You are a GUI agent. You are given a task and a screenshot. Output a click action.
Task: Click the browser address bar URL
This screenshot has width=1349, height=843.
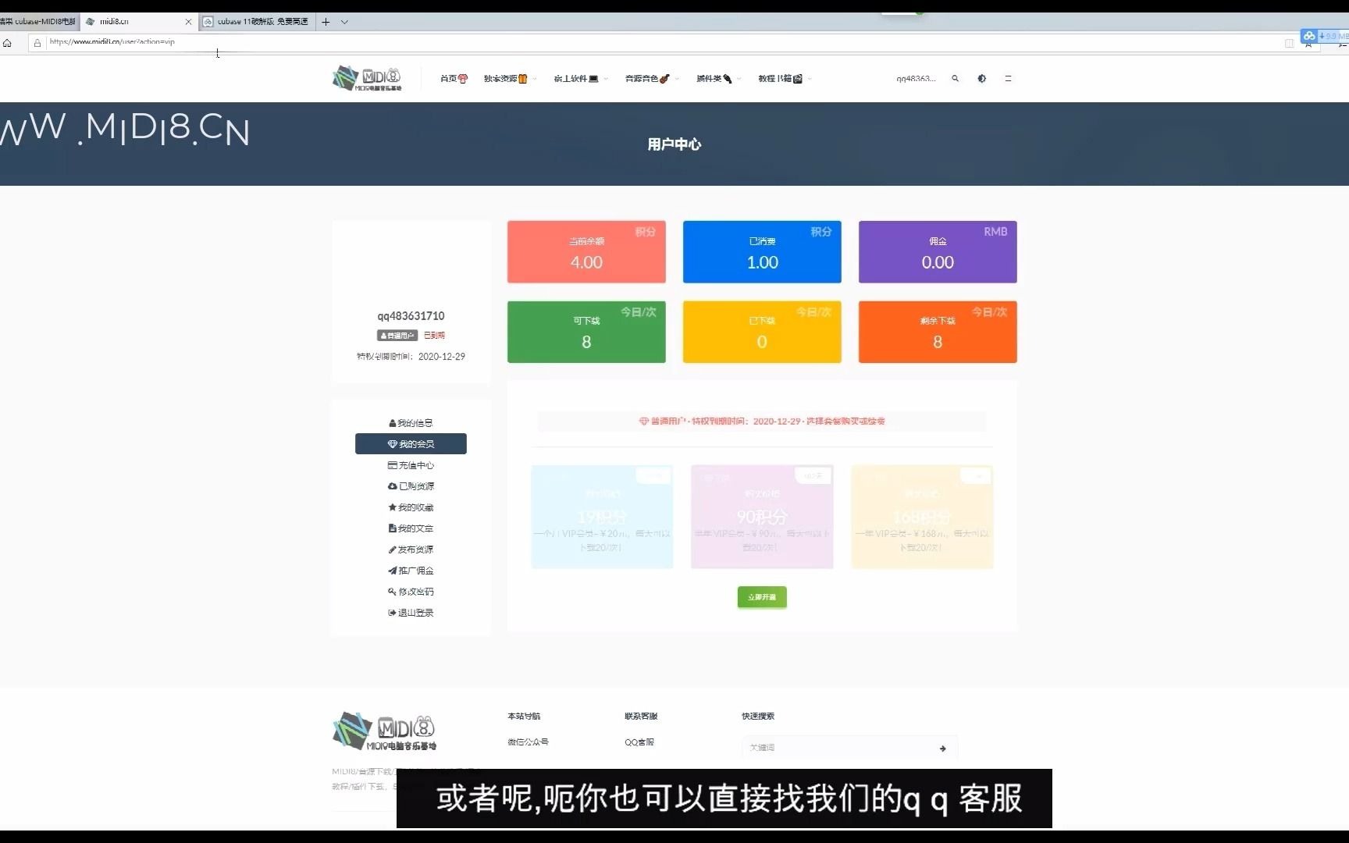tap(112, 42)
